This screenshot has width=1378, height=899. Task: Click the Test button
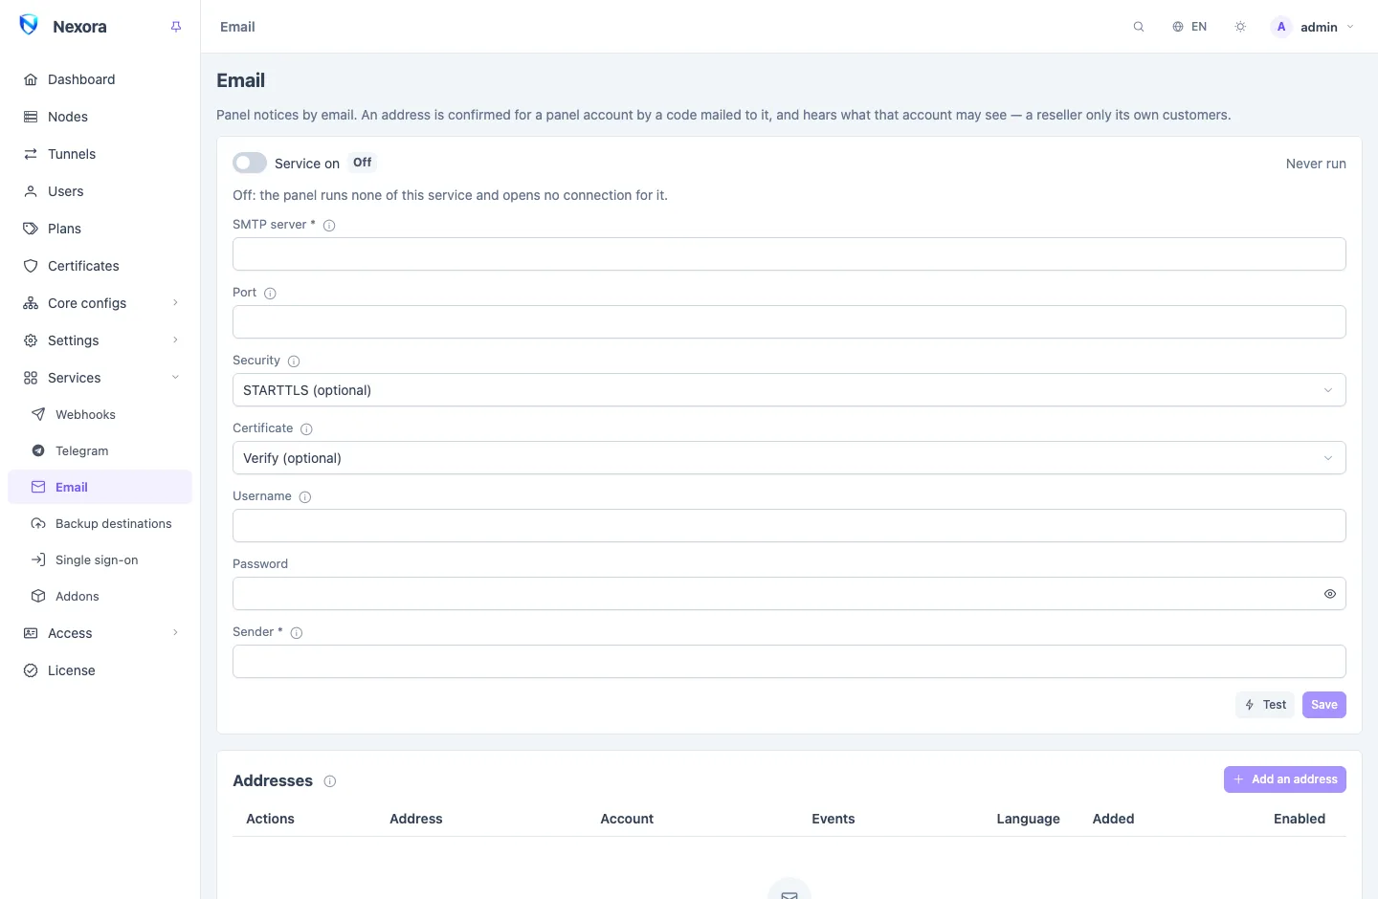click(x=1265, y=705)
